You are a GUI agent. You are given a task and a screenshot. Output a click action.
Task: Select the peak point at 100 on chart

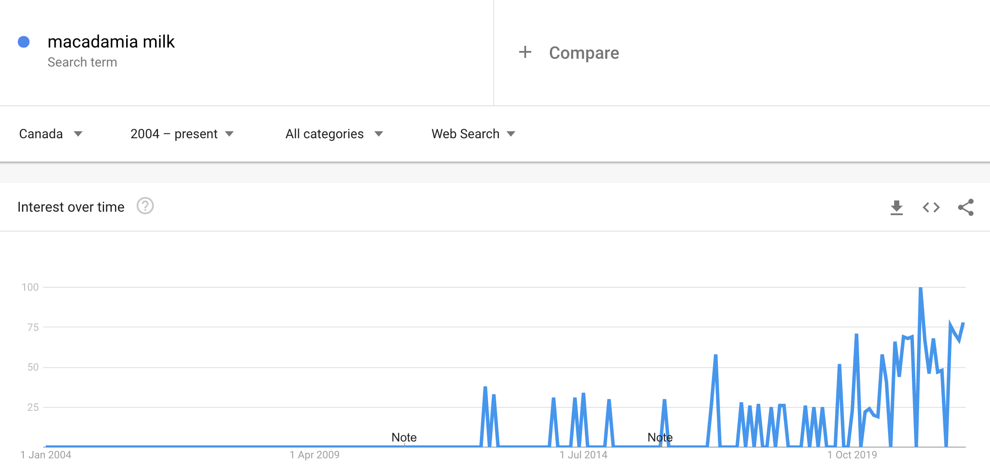[920, 288]
